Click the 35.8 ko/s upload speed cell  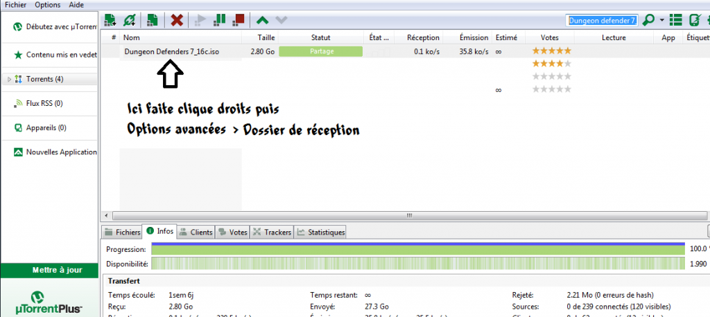(474, 52)
